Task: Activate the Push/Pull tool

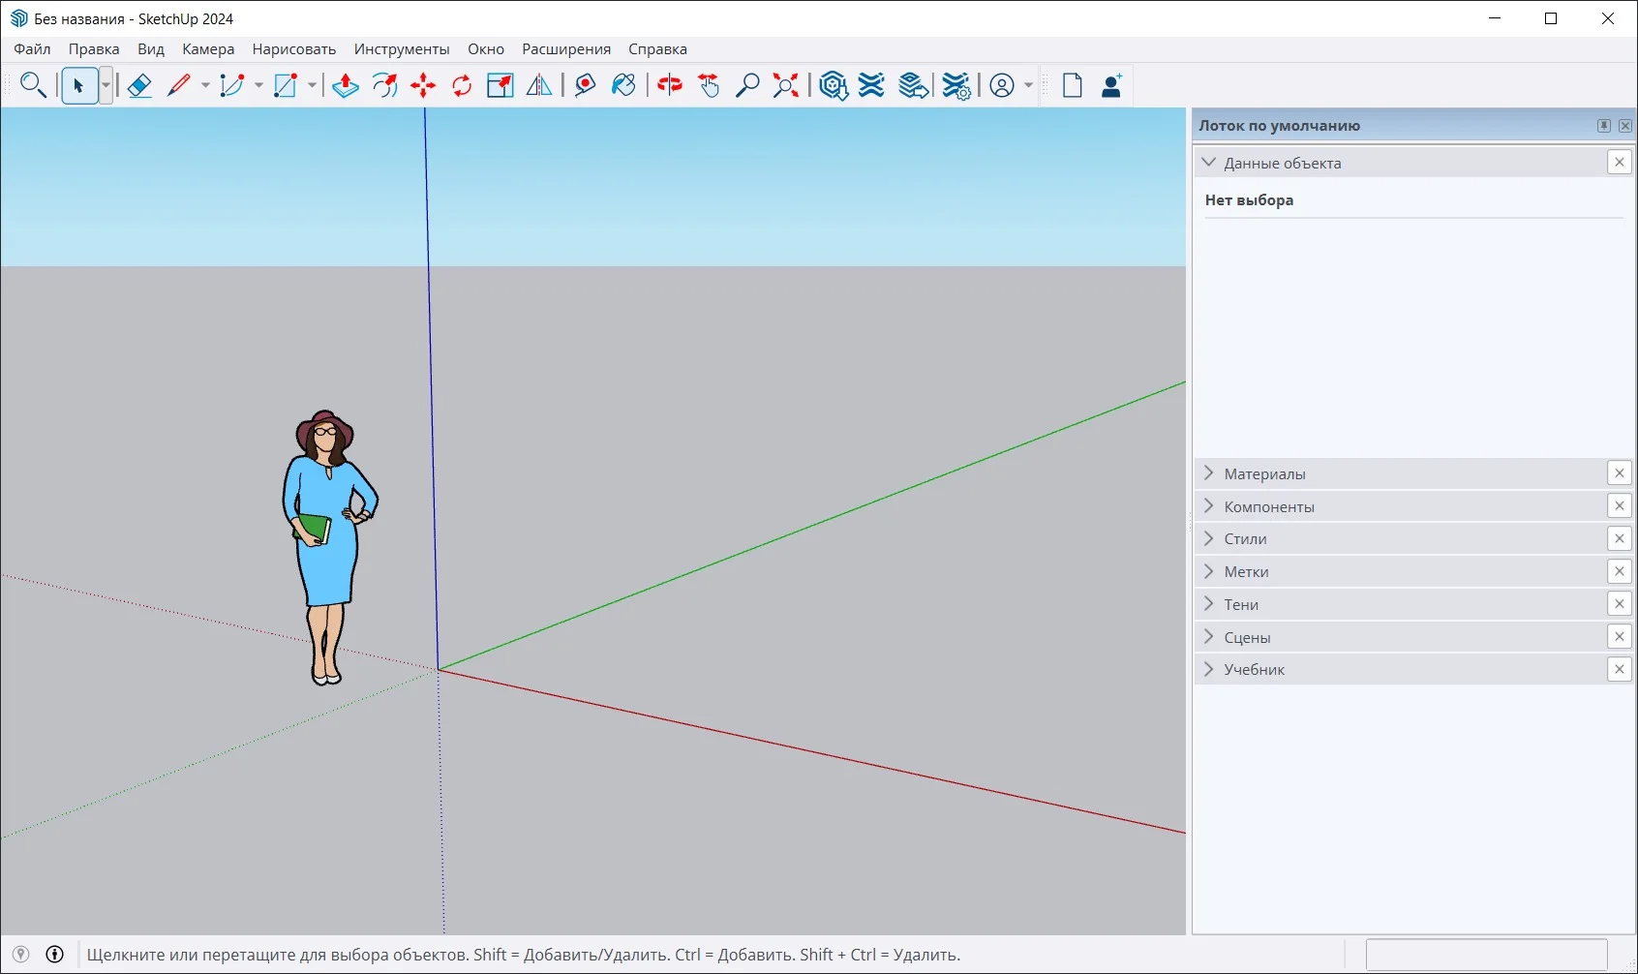Action: pyautogui.click(x=346, y=85)
